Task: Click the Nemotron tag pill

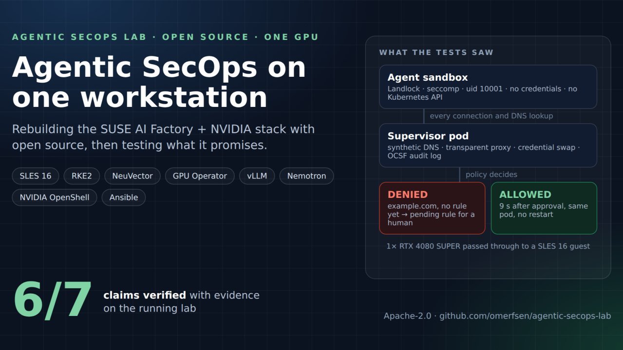Action: pos(306,176)
